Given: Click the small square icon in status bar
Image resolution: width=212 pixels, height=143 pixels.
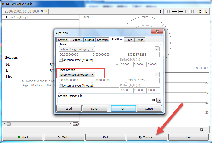Looking at the screenshot, I should [x=6, y=130].
